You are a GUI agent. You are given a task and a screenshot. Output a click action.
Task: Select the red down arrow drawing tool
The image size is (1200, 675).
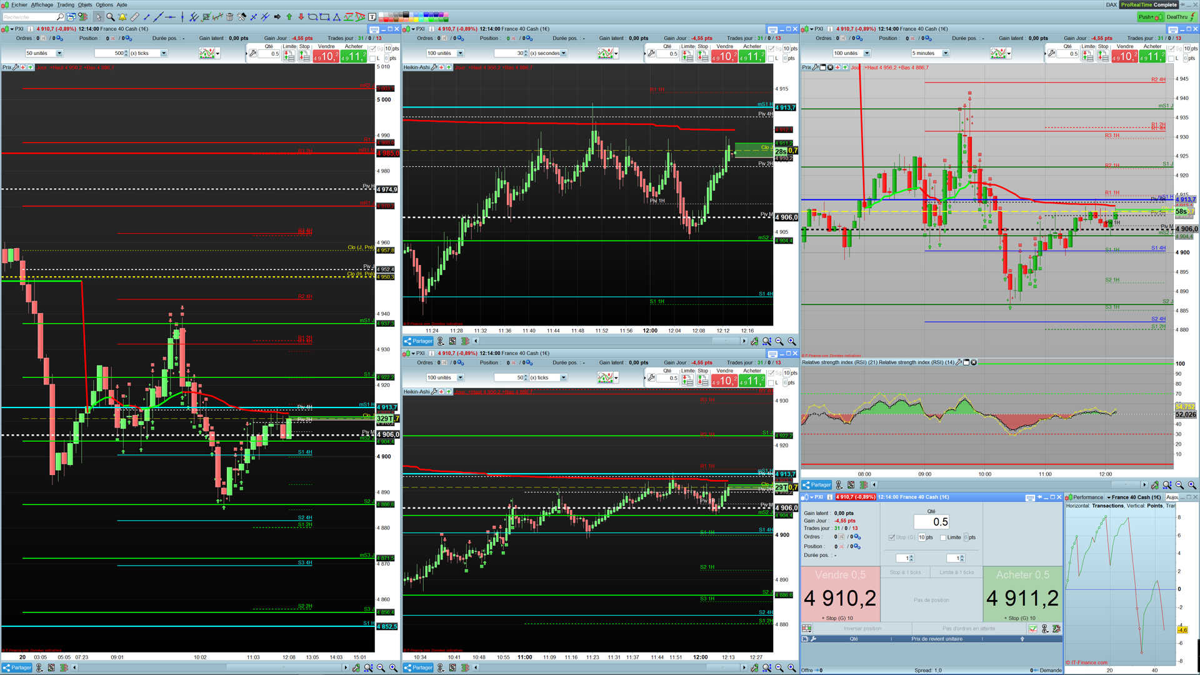(301, 17)
